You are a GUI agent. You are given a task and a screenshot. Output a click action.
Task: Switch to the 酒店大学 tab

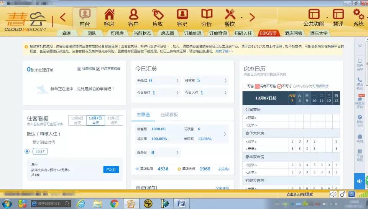(x=319, y=33)
